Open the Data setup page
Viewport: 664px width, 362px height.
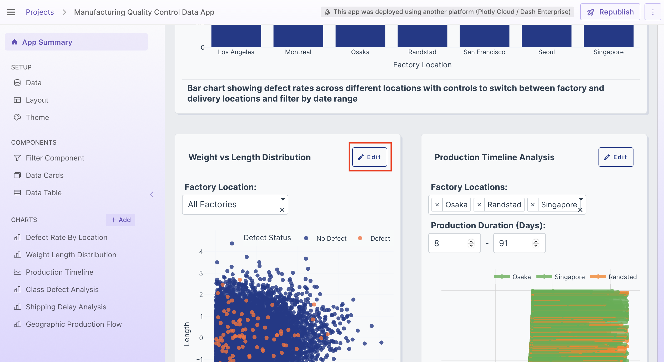(33, 83)
